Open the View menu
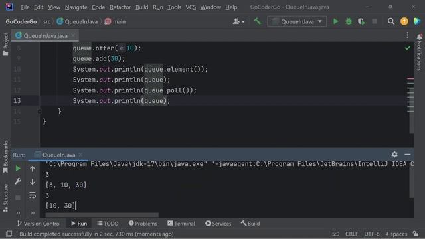The height and width of the screenshot is (239, 425). 54,7
